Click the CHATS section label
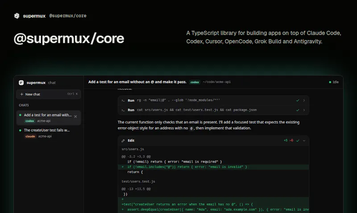 [24, 105]
